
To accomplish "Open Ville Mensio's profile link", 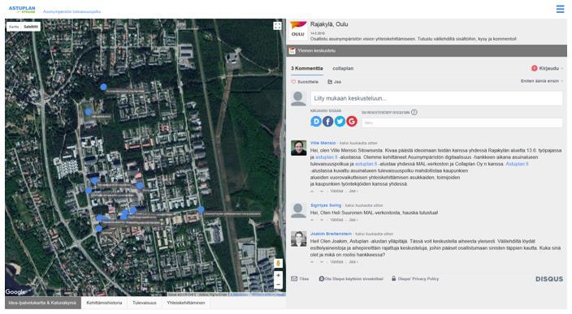I will (323, 143).
